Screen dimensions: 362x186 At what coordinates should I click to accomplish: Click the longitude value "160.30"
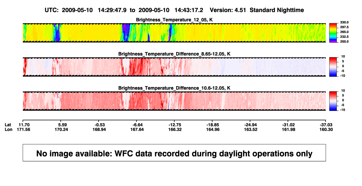click(x=326, y=129)
